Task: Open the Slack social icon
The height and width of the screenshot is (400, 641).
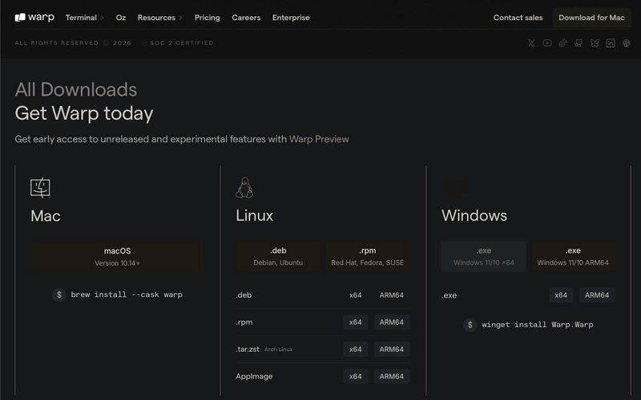Action: point(627,43)
